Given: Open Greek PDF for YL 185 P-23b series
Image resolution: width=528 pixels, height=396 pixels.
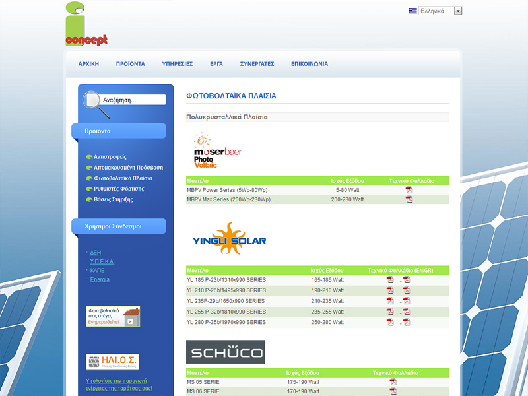Looking at the screenshot, I should 407,280.
